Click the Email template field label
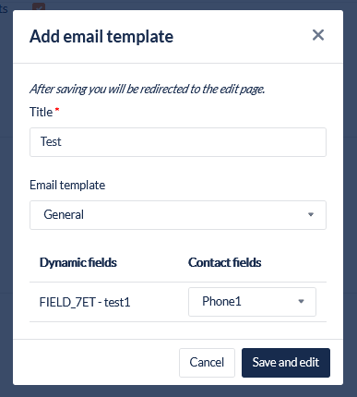This screenshot has width=357, height=397. pyautogui.click(x=67, y=186)
